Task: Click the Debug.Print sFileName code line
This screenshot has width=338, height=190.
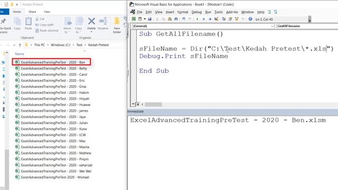Action: click(184, 56)
